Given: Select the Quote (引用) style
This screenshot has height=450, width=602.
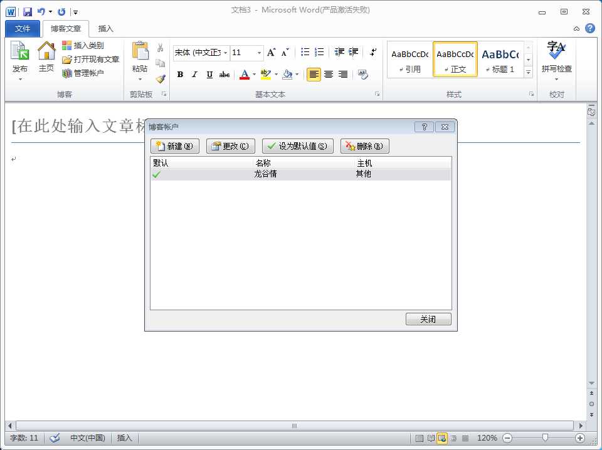Looking at the screenshot, I should [x=409, y=60].
